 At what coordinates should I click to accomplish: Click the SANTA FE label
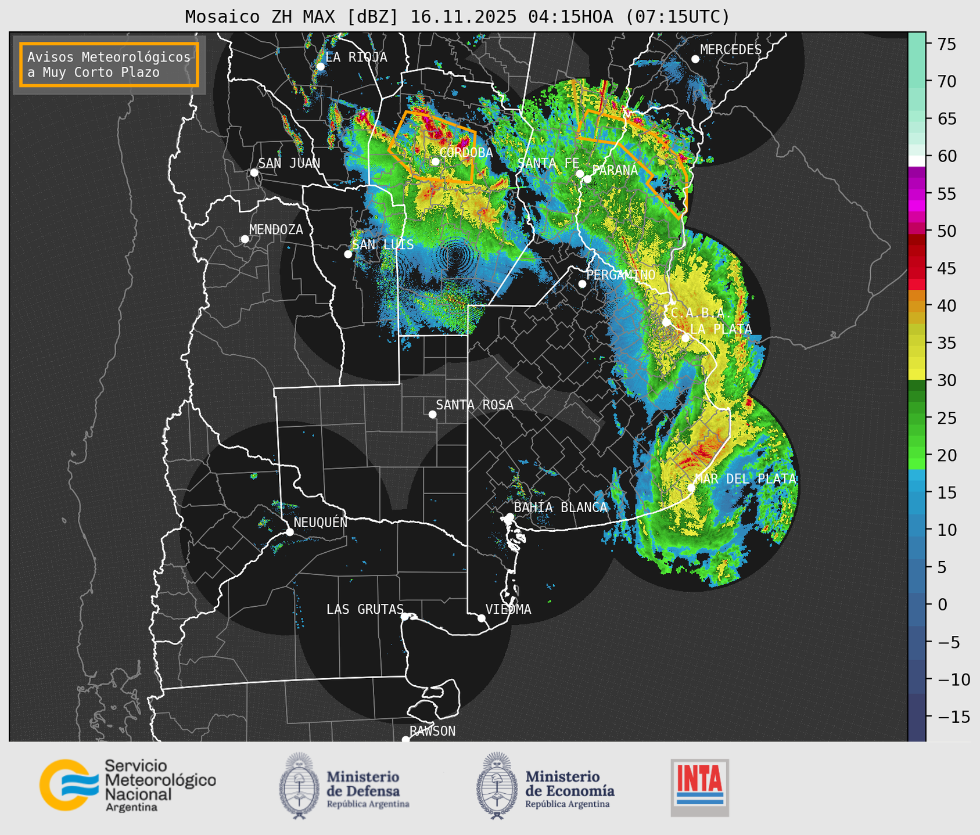click(x=548, y=163)
